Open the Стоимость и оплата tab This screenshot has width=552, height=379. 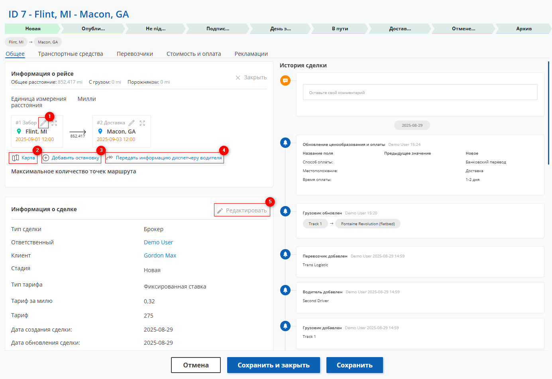pyautogui.click(x=194, y=54)
